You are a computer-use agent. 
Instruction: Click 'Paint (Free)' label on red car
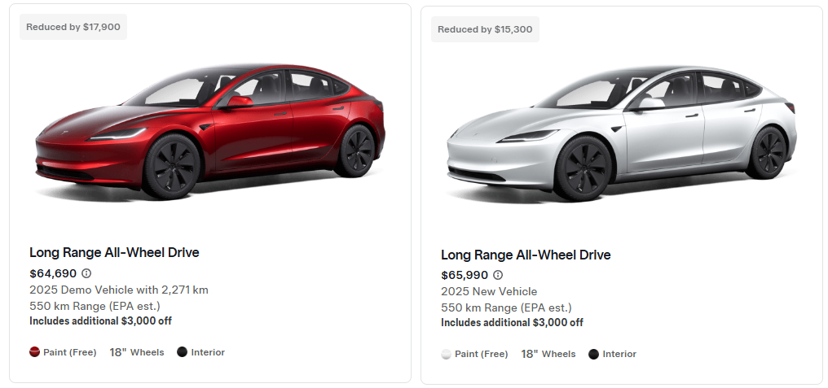pyautogui.click(x=69, y=352)
